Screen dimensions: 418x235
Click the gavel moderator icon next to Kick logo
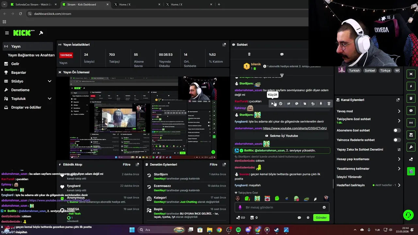tap(41, 33)
